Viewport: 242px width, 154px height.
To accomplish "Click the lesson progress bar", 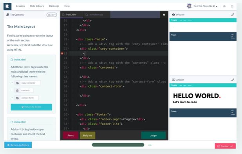I will (x=118, y=145).
